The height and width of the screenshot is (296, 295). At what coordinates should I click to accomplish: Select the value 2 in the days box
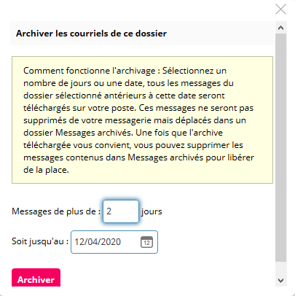point(109,211)
